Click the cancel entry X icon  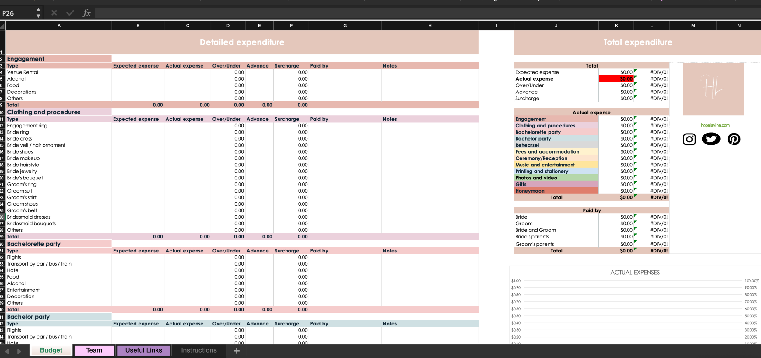pos(54,13)
